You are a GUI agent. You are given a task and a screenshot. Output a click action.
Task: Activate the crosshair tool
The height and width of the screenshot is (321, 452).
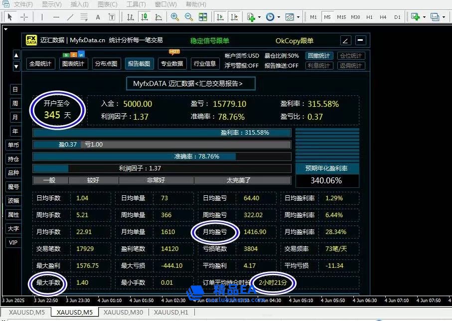coord(24,17)
